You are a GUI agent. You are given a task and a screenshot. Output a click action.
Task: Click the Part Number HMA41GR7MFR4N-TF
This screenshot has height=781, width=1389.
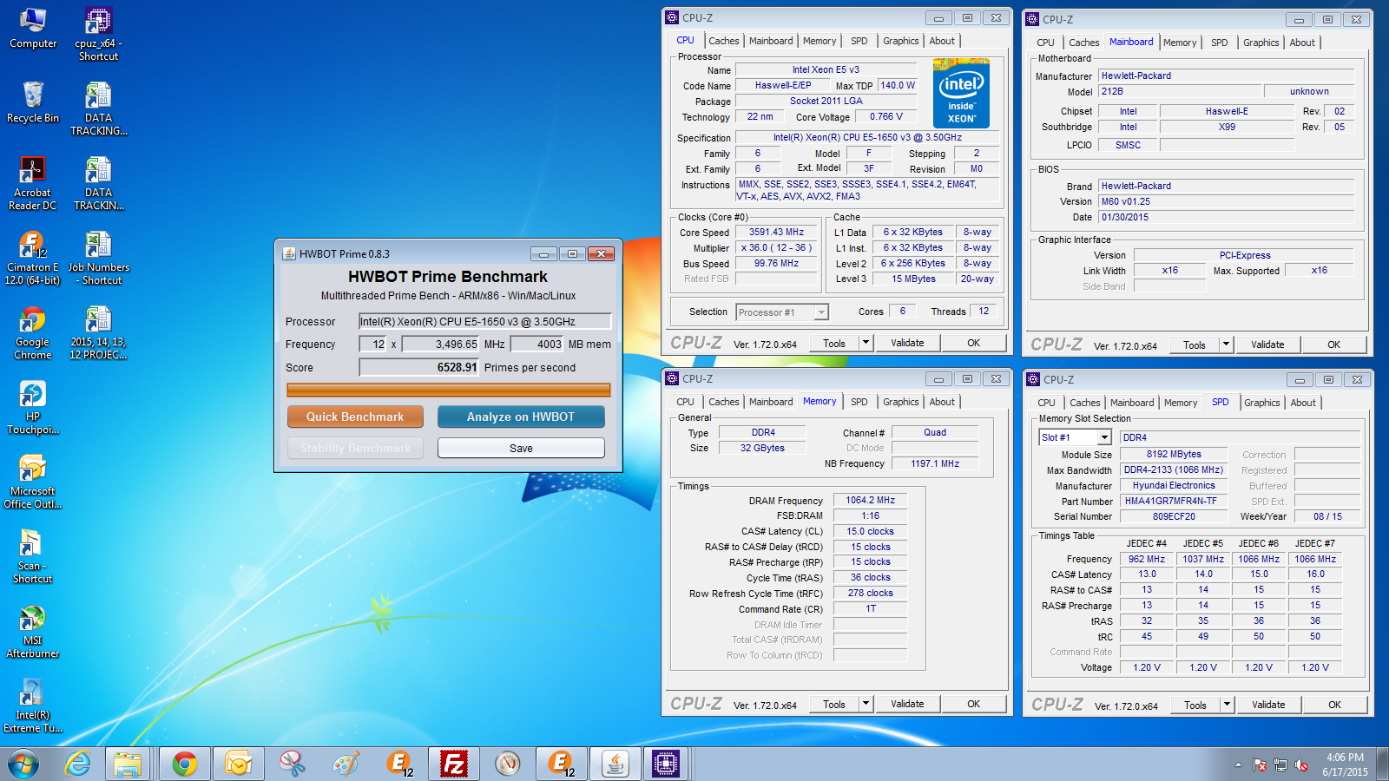coord(1171,501)
